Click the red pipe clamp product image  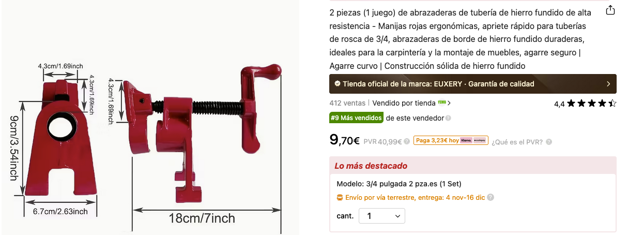click(149, 124)
